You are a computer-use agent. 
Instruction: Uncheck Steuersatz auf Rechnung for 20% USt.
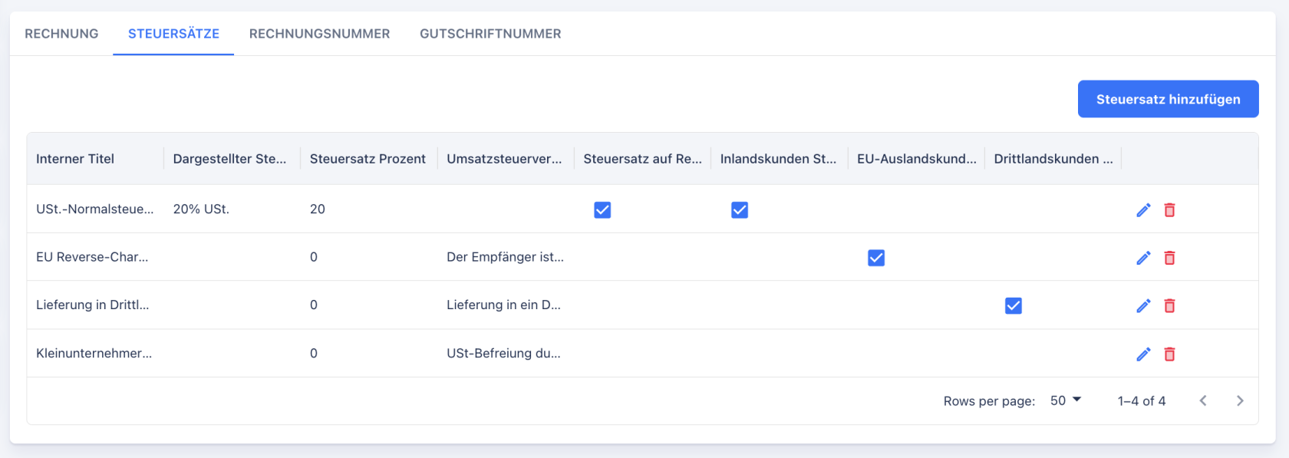[602, 210]
